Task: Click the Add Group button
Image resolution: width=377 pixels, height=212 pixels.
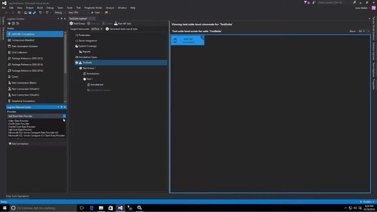Action: coord(77,24)
